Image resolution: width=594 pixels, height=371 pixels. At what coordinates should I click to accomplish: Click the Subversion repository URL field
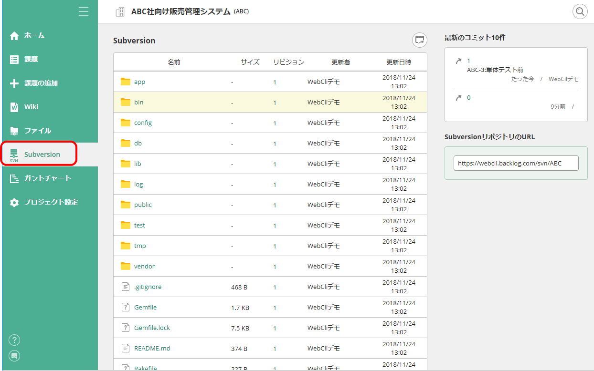516,163
